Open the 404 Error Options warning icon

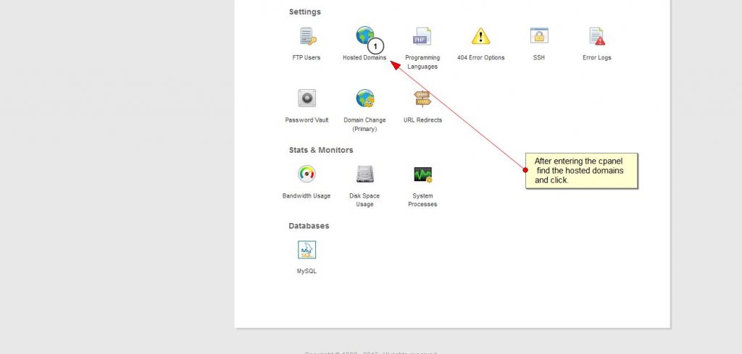[480, 36]
